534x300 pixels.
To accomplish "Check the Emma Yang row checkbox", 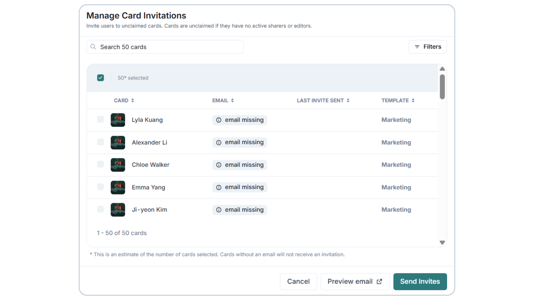I will point(100,187).
